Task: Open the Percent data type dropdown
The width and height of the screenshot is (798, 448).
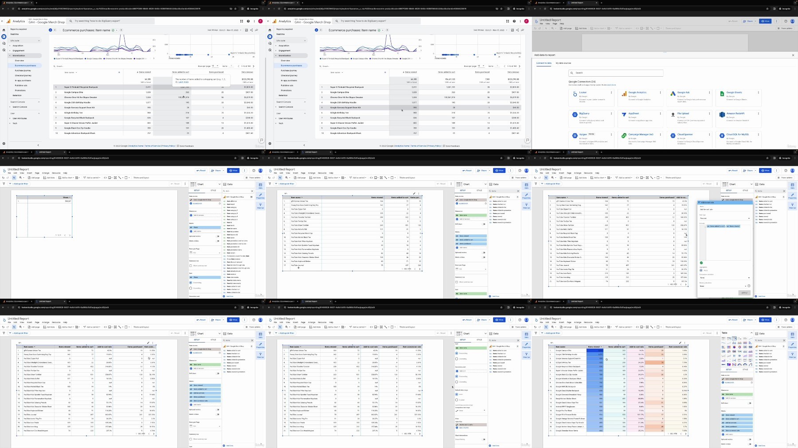Action: (x=725, y=218)
